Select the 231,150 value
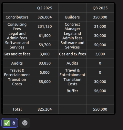The image size is (123, 130). point(45,27)
